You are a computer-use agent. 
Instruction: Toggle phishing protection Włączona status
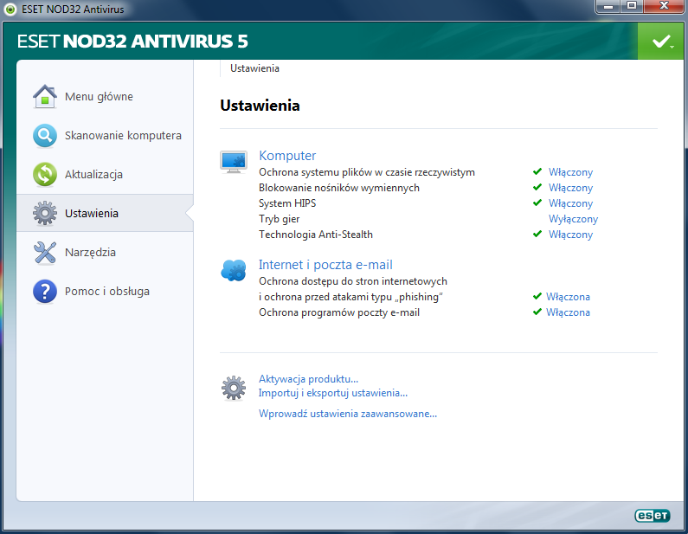coord(568,297)
